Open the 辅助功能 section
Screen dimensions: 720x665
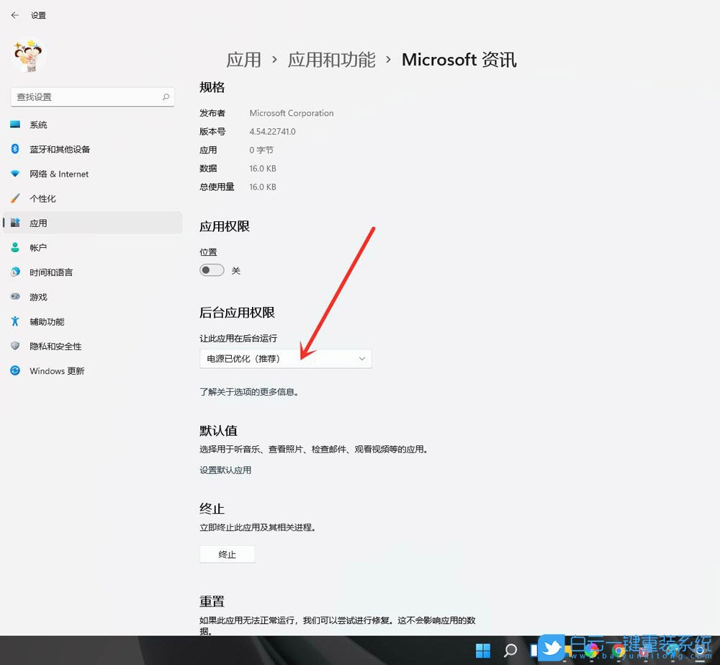[45, 321]
